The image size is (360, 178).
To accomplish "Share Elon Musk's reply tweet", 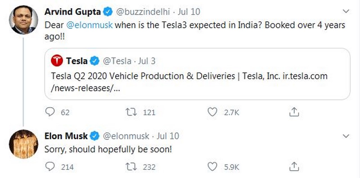I will point(294,167).
